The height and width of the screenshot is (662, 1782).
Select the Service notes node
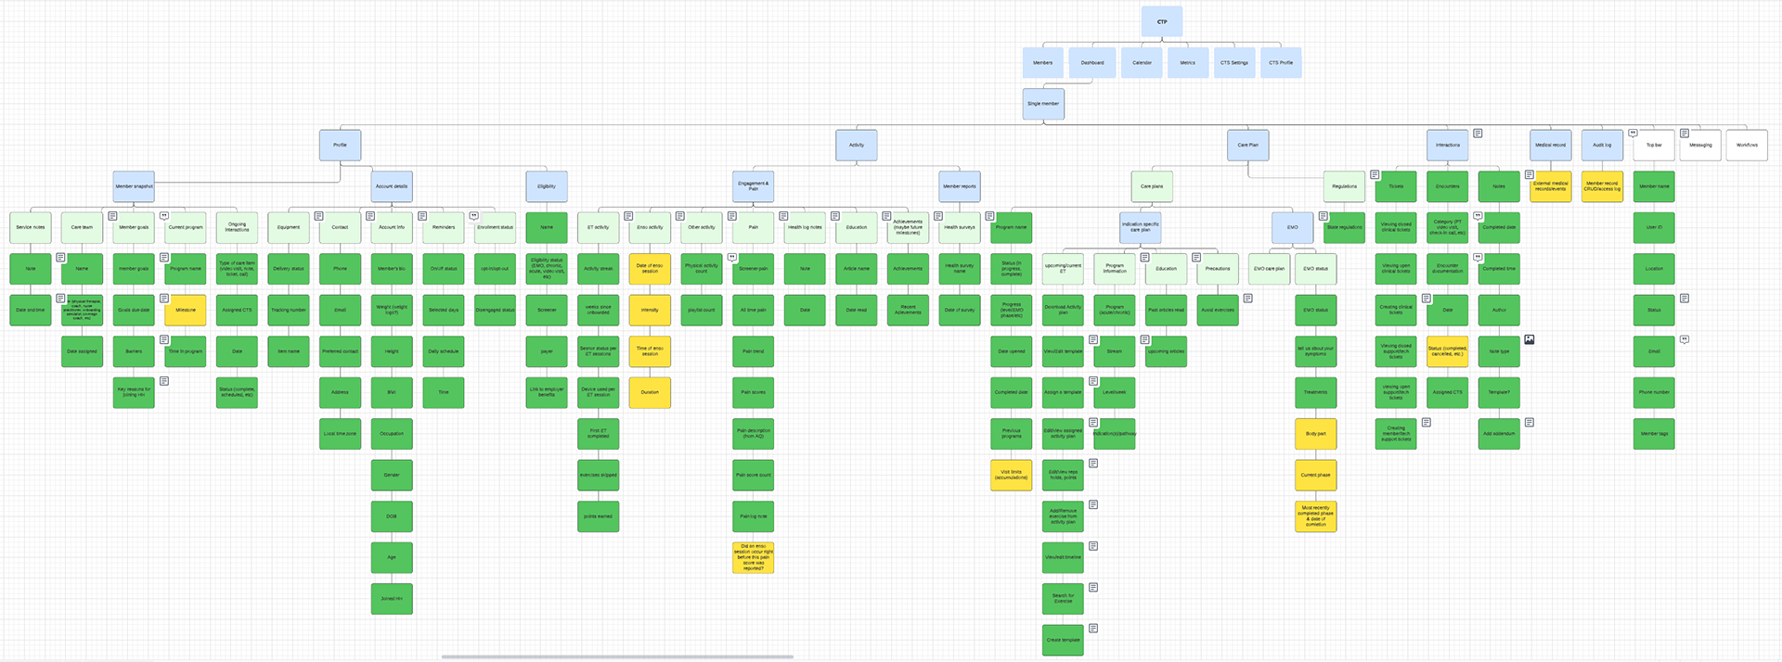[x=31, y=228]
